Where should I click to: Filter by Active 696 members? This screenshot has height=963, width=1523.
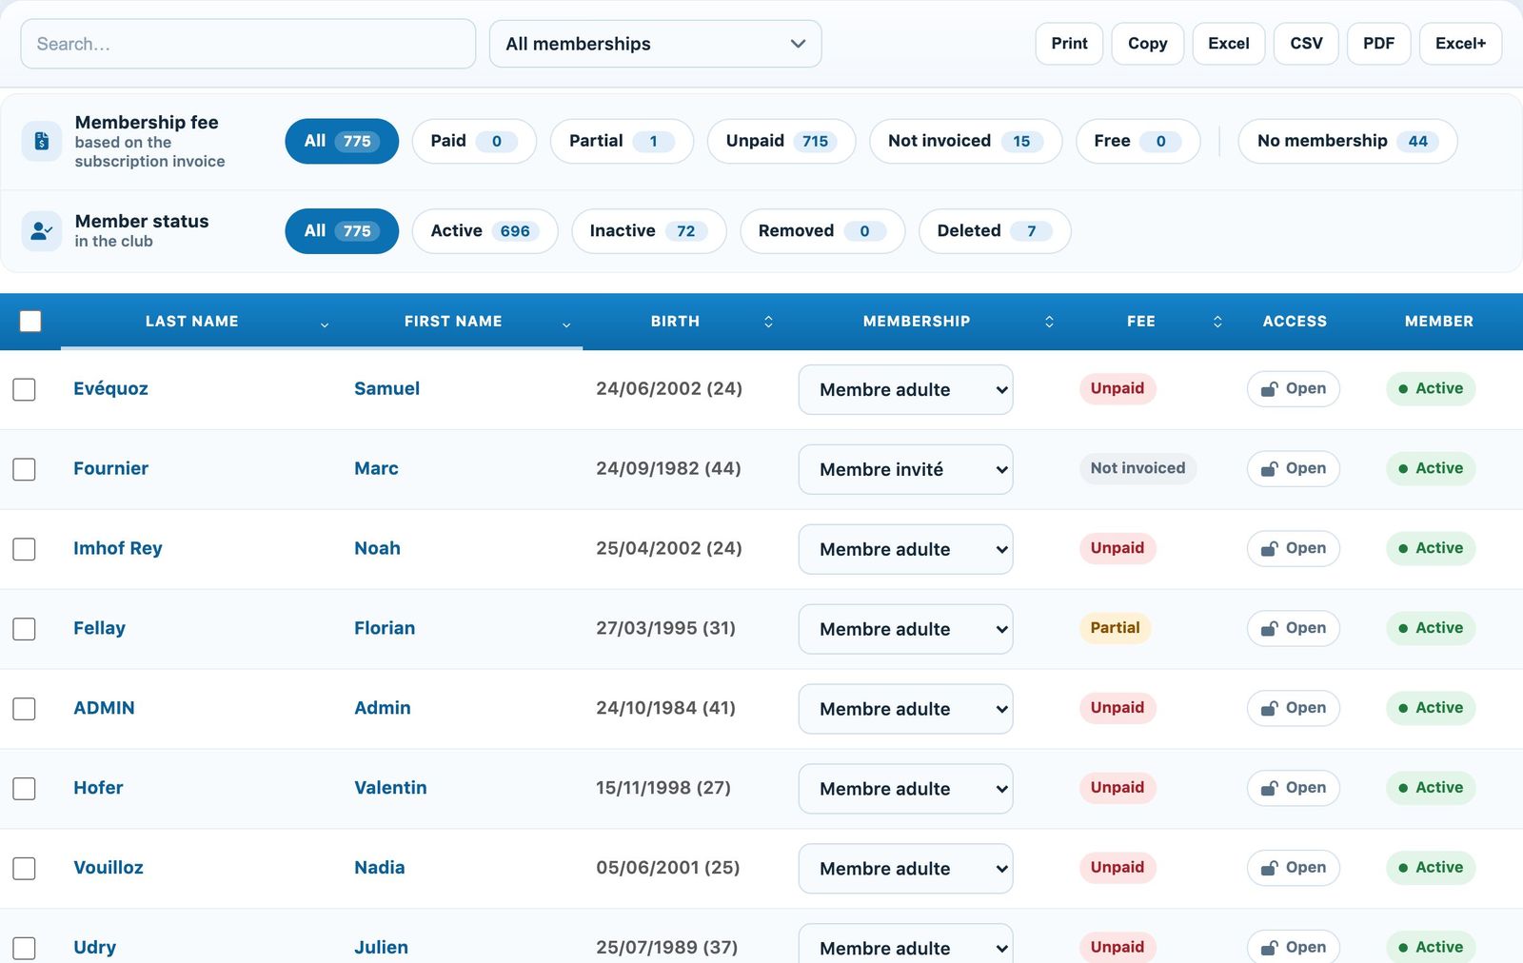(x=485, y=231)
